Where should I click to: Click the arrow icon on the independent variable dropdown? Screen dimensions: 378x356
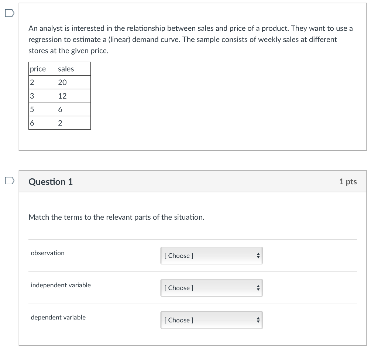pyautogui.click(x=258, y=288)
